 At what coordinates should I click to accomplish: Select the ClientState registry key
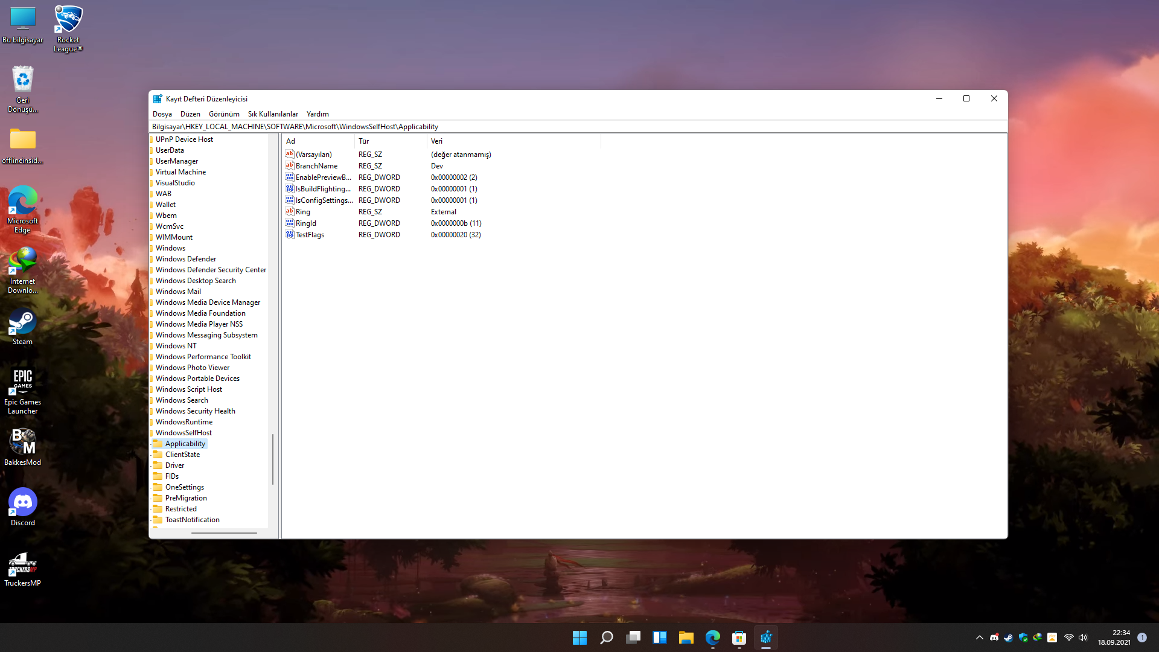(182, 455)
